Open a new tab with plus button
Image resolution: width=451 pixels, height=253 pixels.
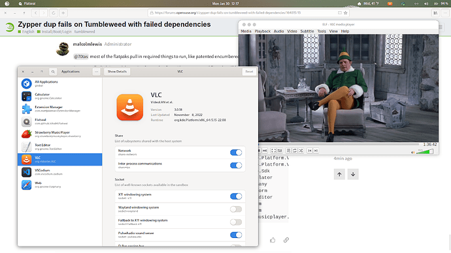pos(63,13)
